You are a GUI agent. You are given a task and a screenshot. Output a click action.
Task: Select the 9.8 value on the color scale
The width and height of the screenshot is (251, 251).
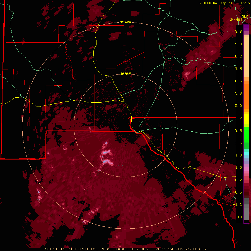(238, 31)
